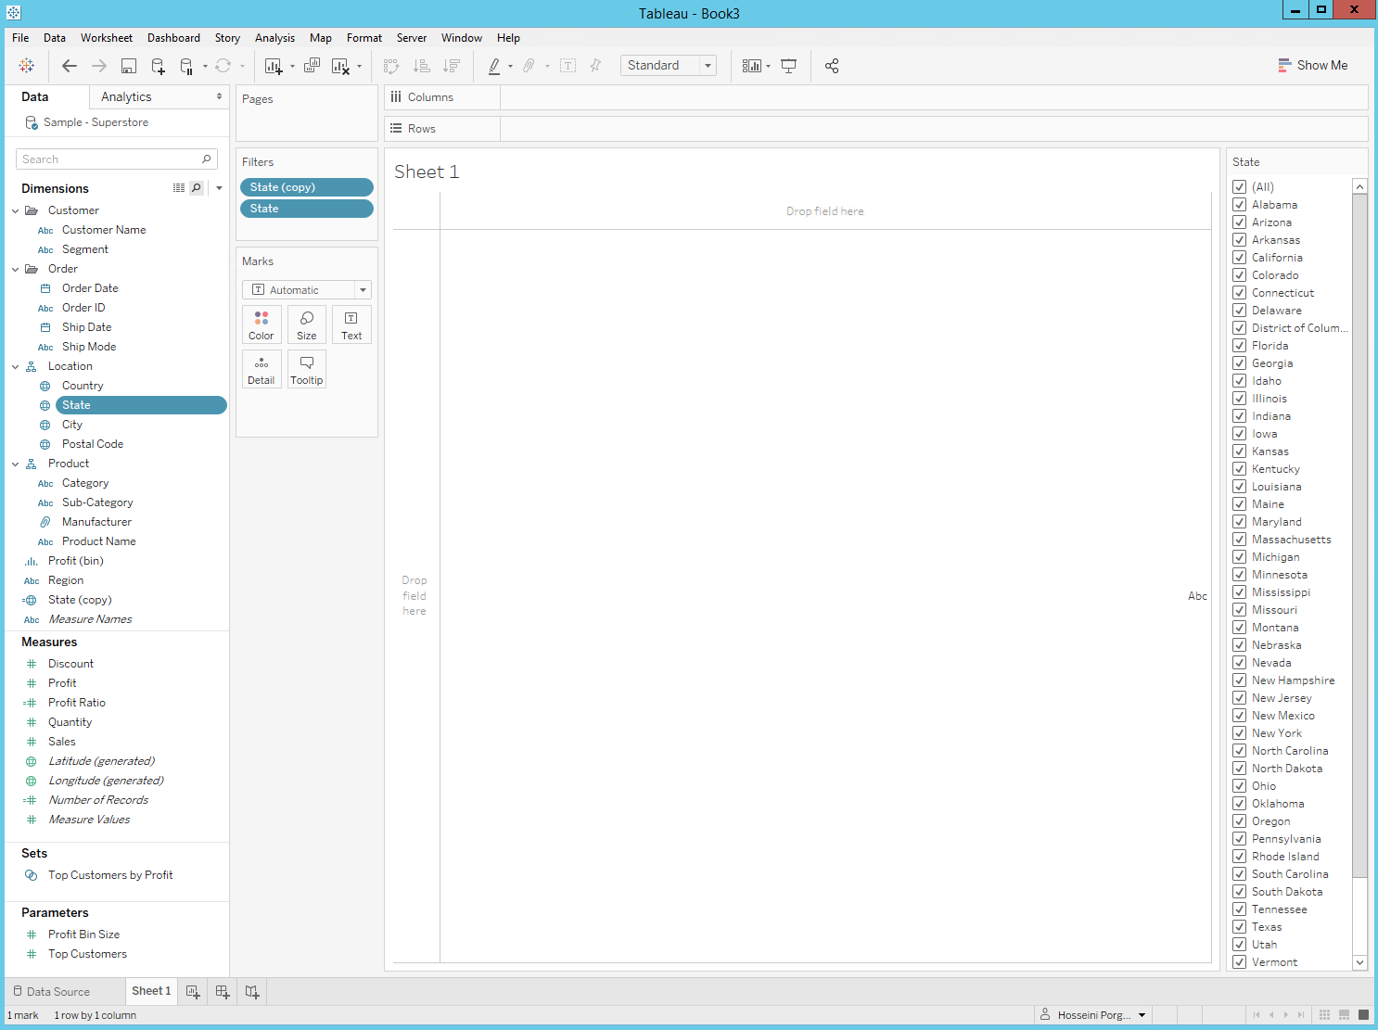
Task: Click the Clear Sheet icon
Action: click(x=340, y=66)
